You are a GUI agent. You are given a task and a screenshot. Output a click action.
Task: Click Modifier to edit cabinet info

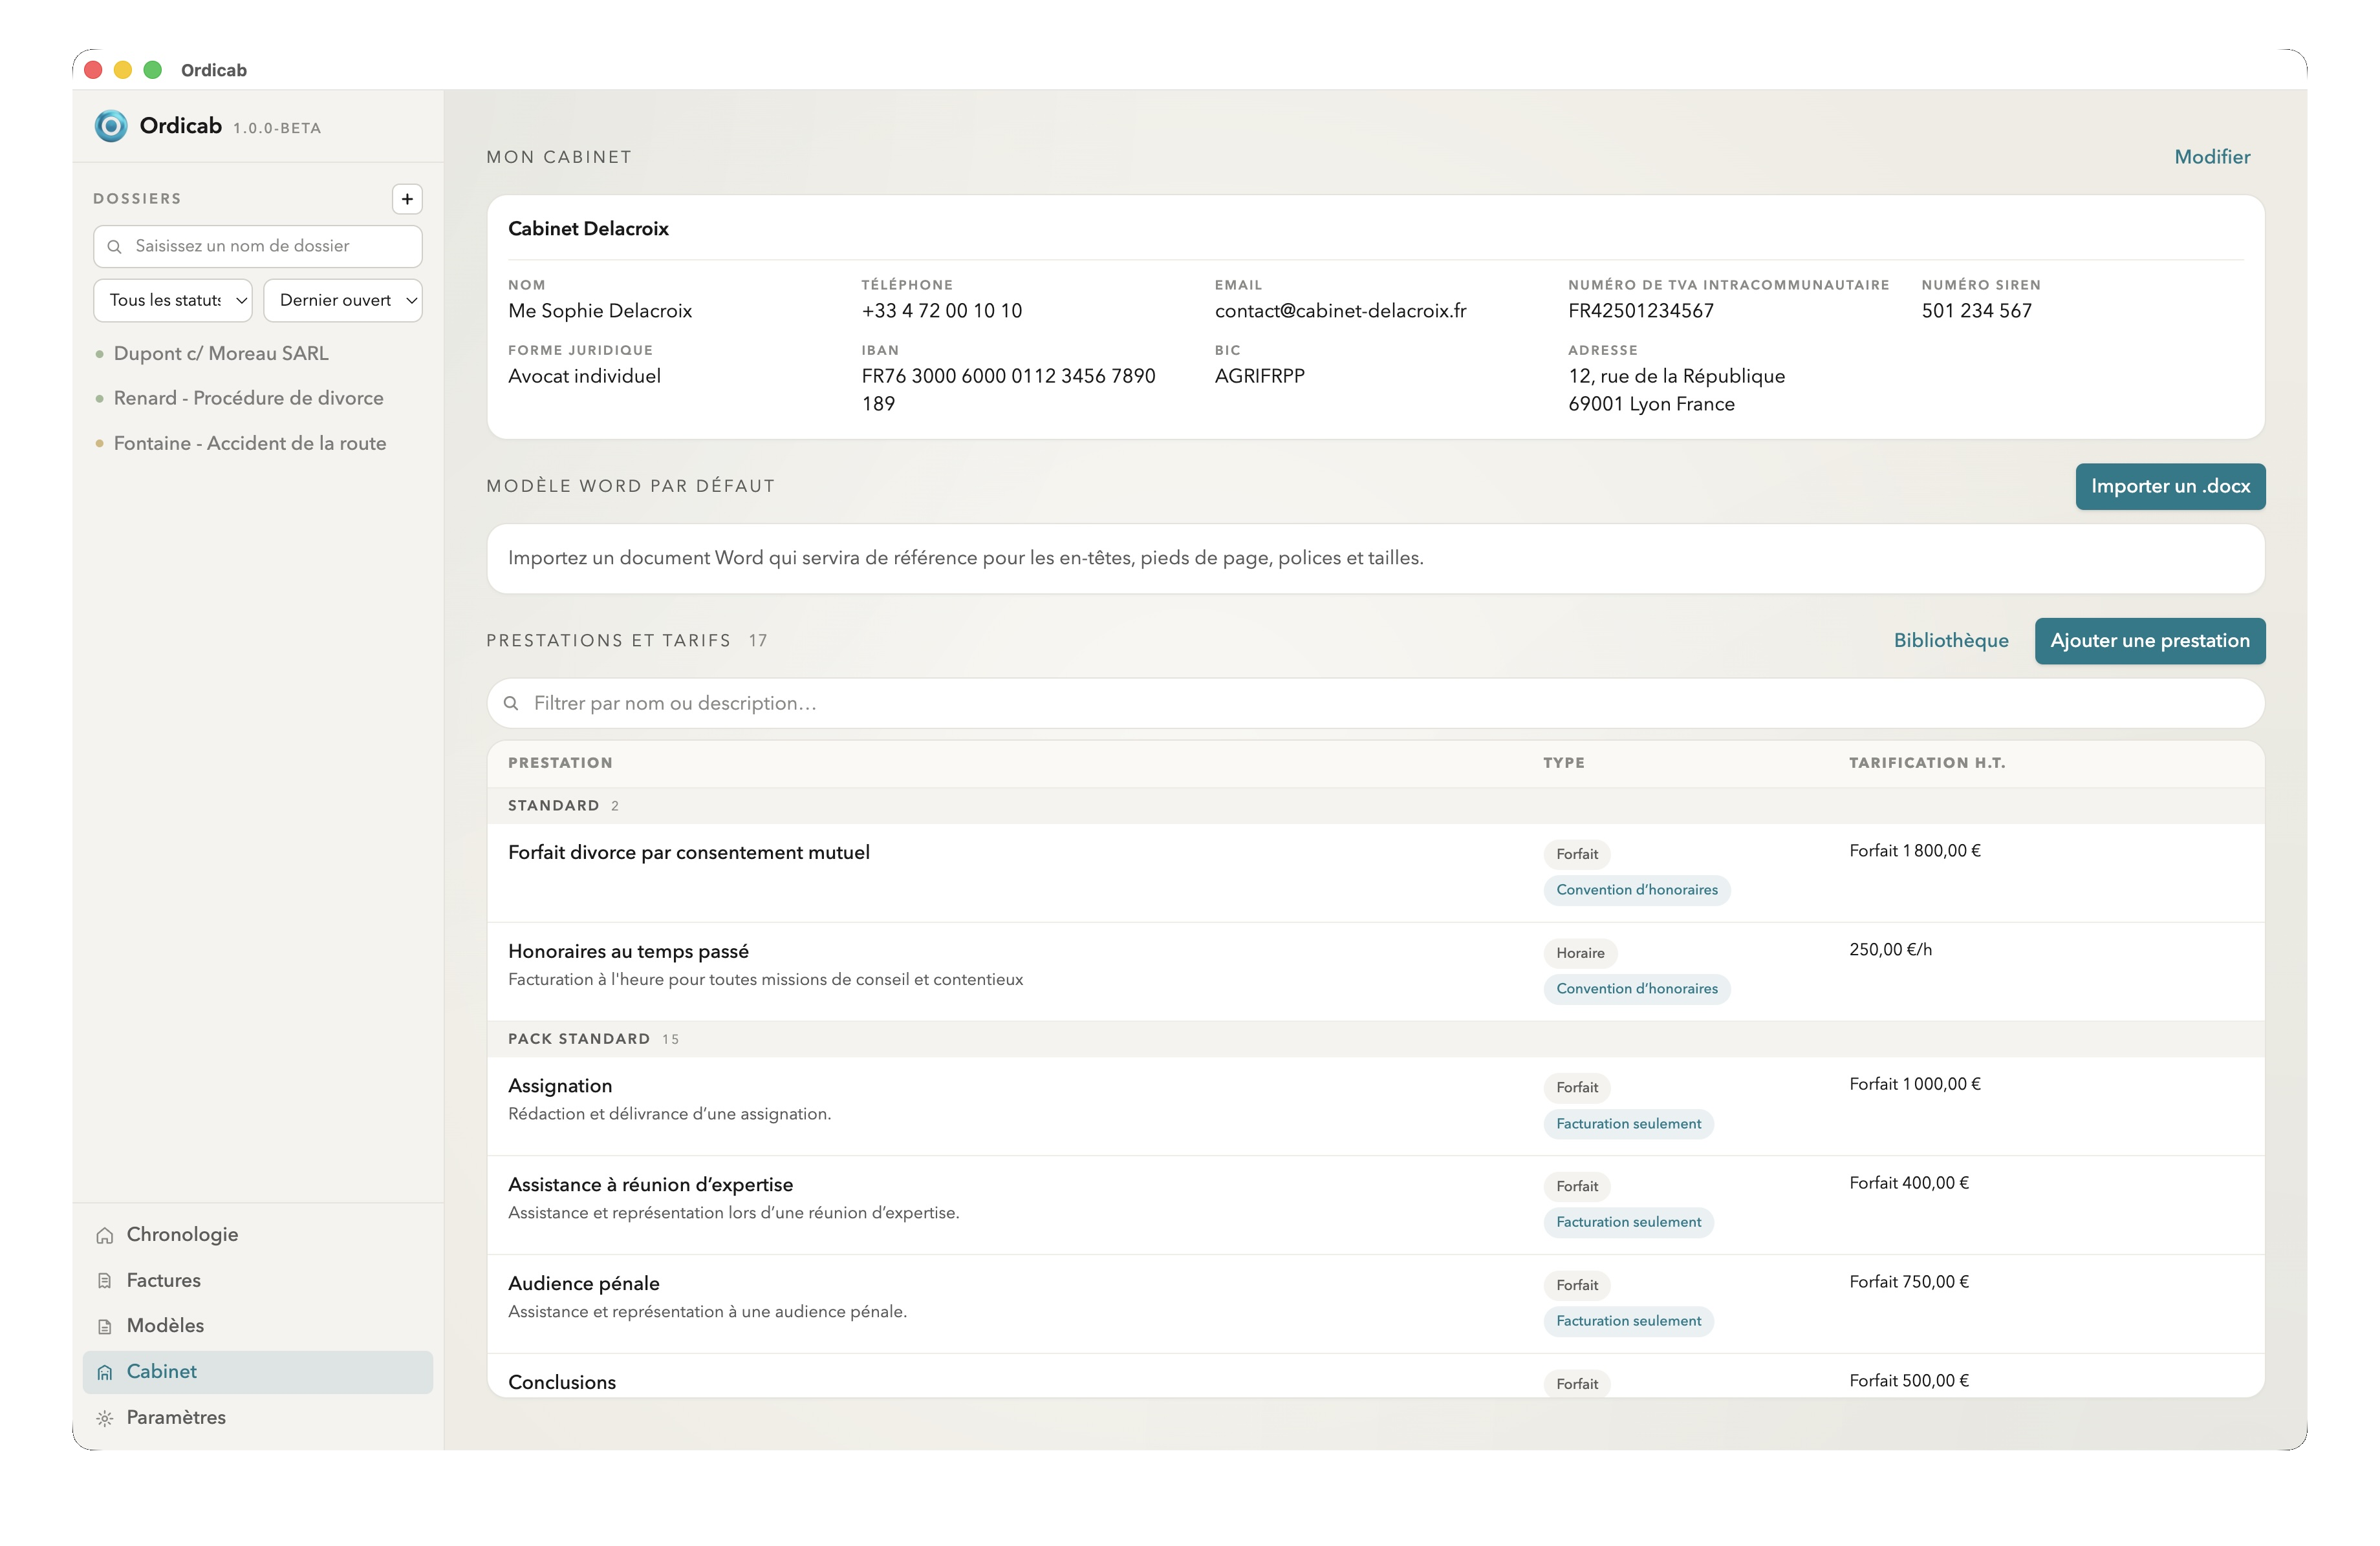[x=2212, y=157]
